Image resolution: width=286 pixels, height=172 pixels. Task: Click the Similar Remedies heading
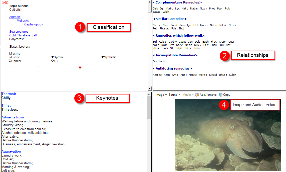coord(170,19)
